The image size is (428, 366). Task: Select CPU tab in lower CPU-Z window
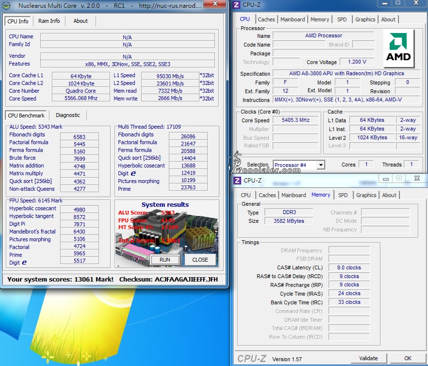(246, 195)
